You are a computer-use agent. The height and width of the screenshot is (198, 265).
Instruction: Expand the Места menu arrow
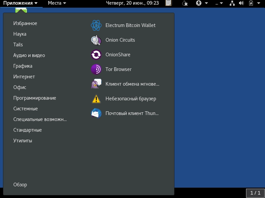point(64,3)
